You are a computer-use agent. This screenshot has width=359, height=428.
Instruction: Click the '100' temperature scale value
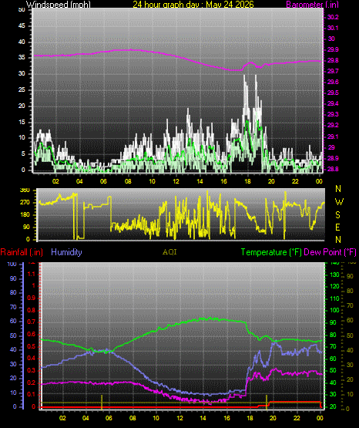coord(334,310)
